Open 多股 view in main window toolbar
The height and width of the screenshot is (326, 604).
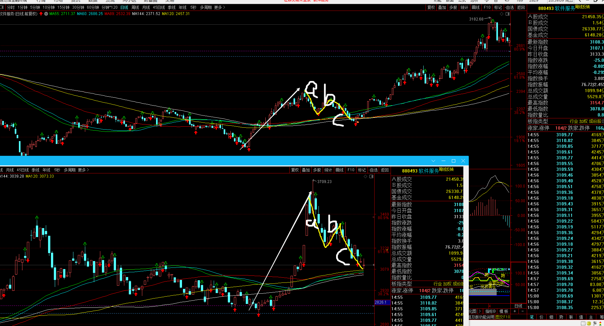tap(453, 7)
